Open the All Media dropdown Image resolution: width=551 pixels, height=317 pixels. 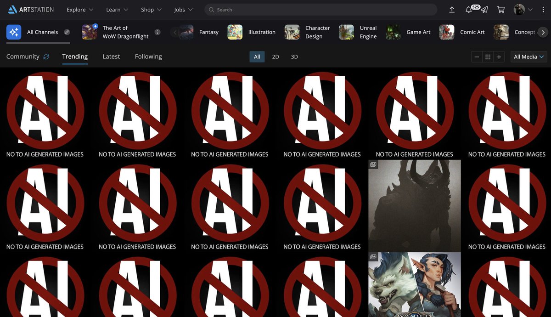(529, 57)
